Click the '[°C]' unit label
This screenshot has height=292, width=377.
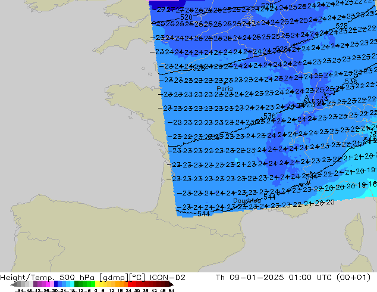[137, 278]
